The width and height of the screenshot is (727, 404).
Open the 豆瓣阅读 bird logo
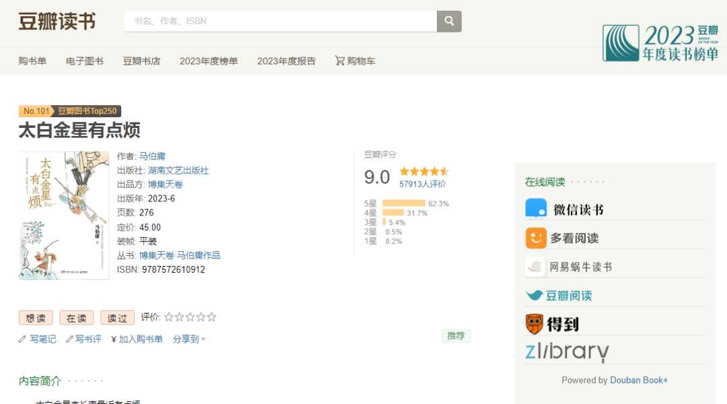[534, 295]
